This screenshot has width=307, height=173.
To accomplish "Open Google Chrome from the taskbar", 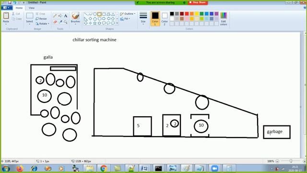I will pyautogui.click(x=104, y=168).
